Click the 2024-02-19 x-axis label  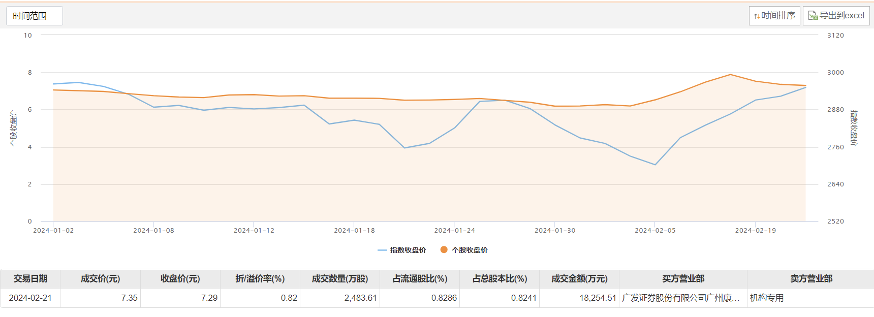tap(756, 231)
